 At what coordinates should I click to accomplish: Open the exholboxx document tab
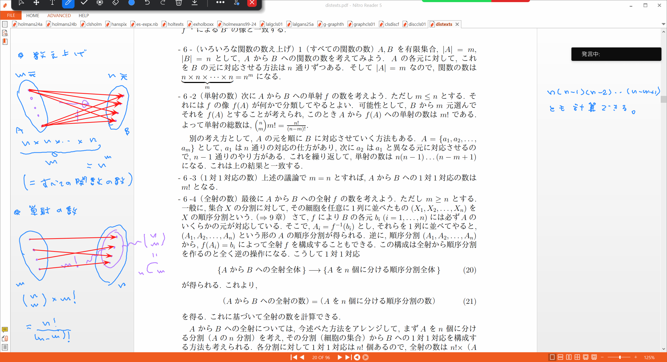click(x=200, y=24)
